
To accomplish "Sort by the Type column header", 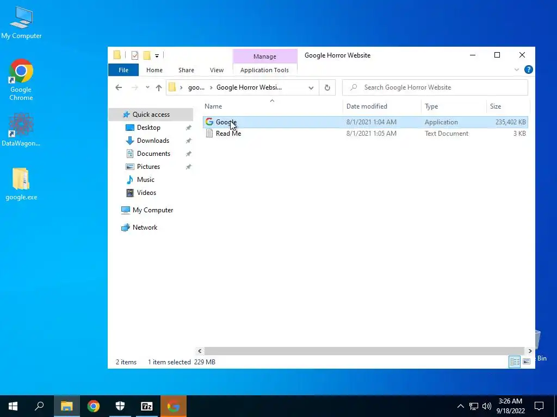I will point(454,106).
